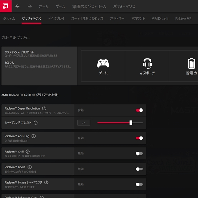Click the AMD logo icon

pyautogui.click(x=6, y=6)
